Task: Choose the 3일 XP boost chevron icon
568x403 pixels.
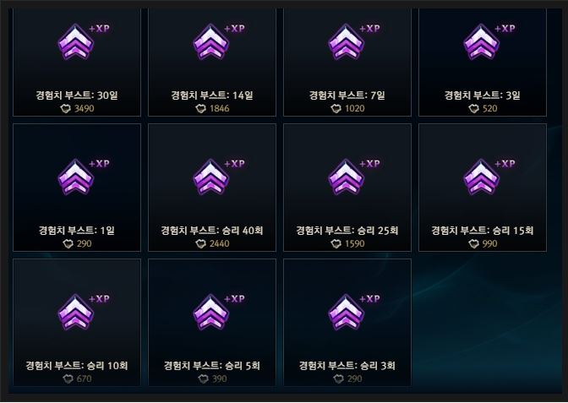Action: point(481,42)
